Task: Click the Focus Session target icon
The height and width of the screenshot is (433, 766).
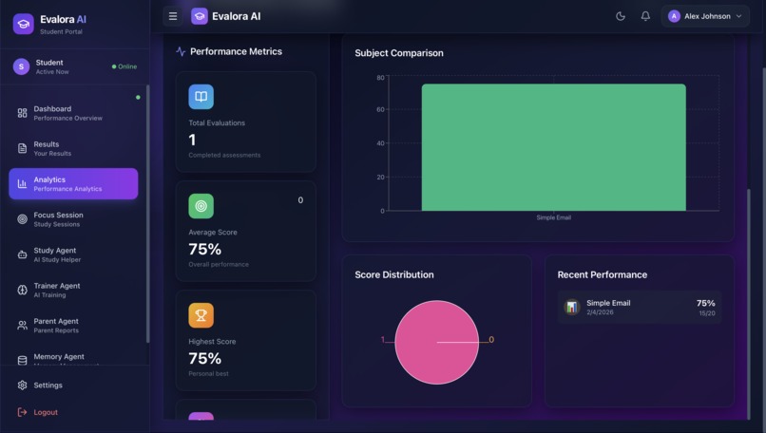Action: click(22, 219)
